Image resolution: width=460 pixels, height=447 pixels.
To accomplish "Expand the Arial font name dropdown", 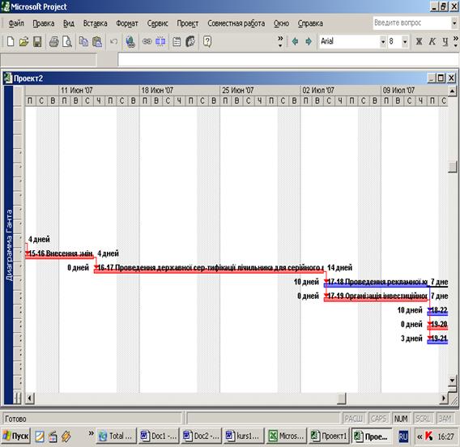I will (382, 41).
